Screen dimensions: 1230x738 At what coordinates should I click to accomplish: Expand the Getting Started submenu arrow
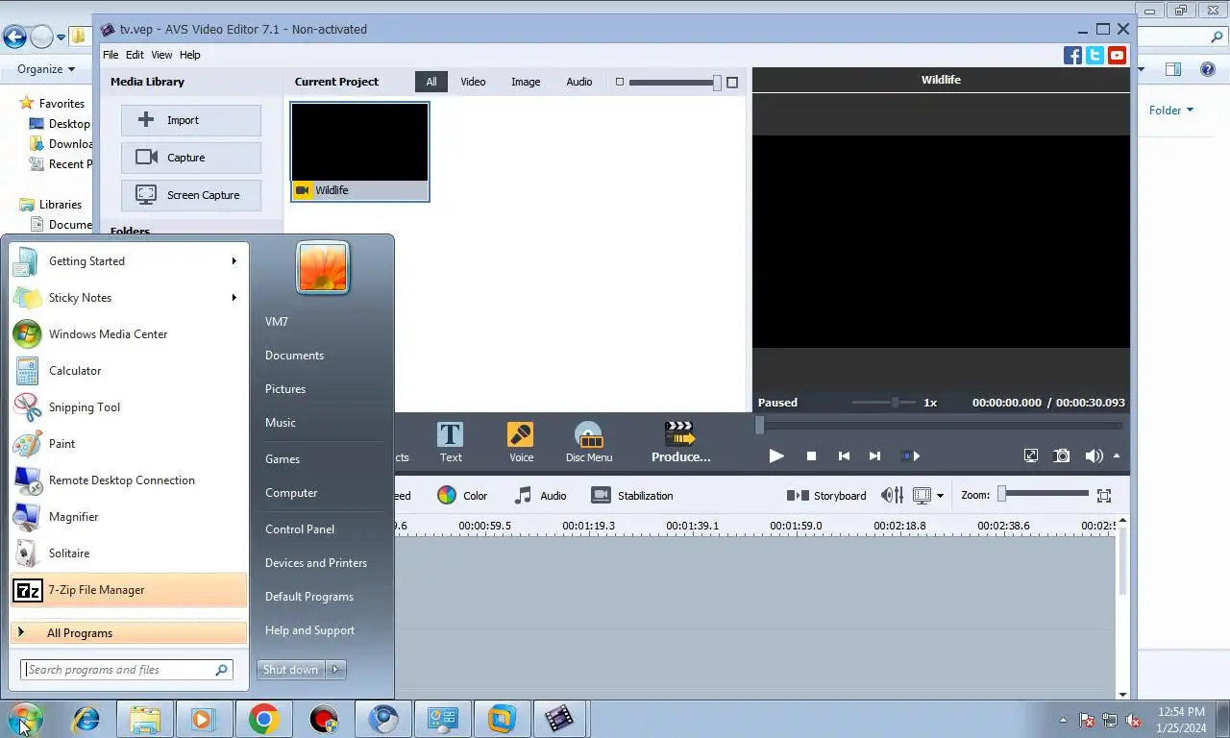(234, 261)
